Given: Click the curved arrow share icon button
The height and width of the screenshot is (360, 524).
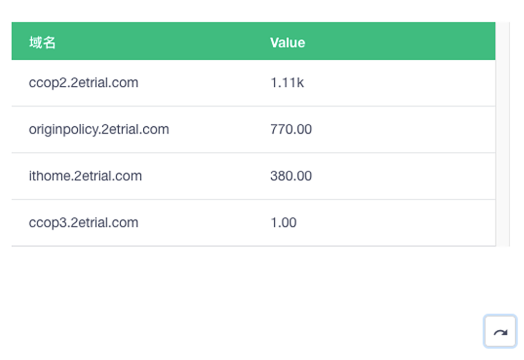Looking at the screenshot, I should tap(500, 332).
